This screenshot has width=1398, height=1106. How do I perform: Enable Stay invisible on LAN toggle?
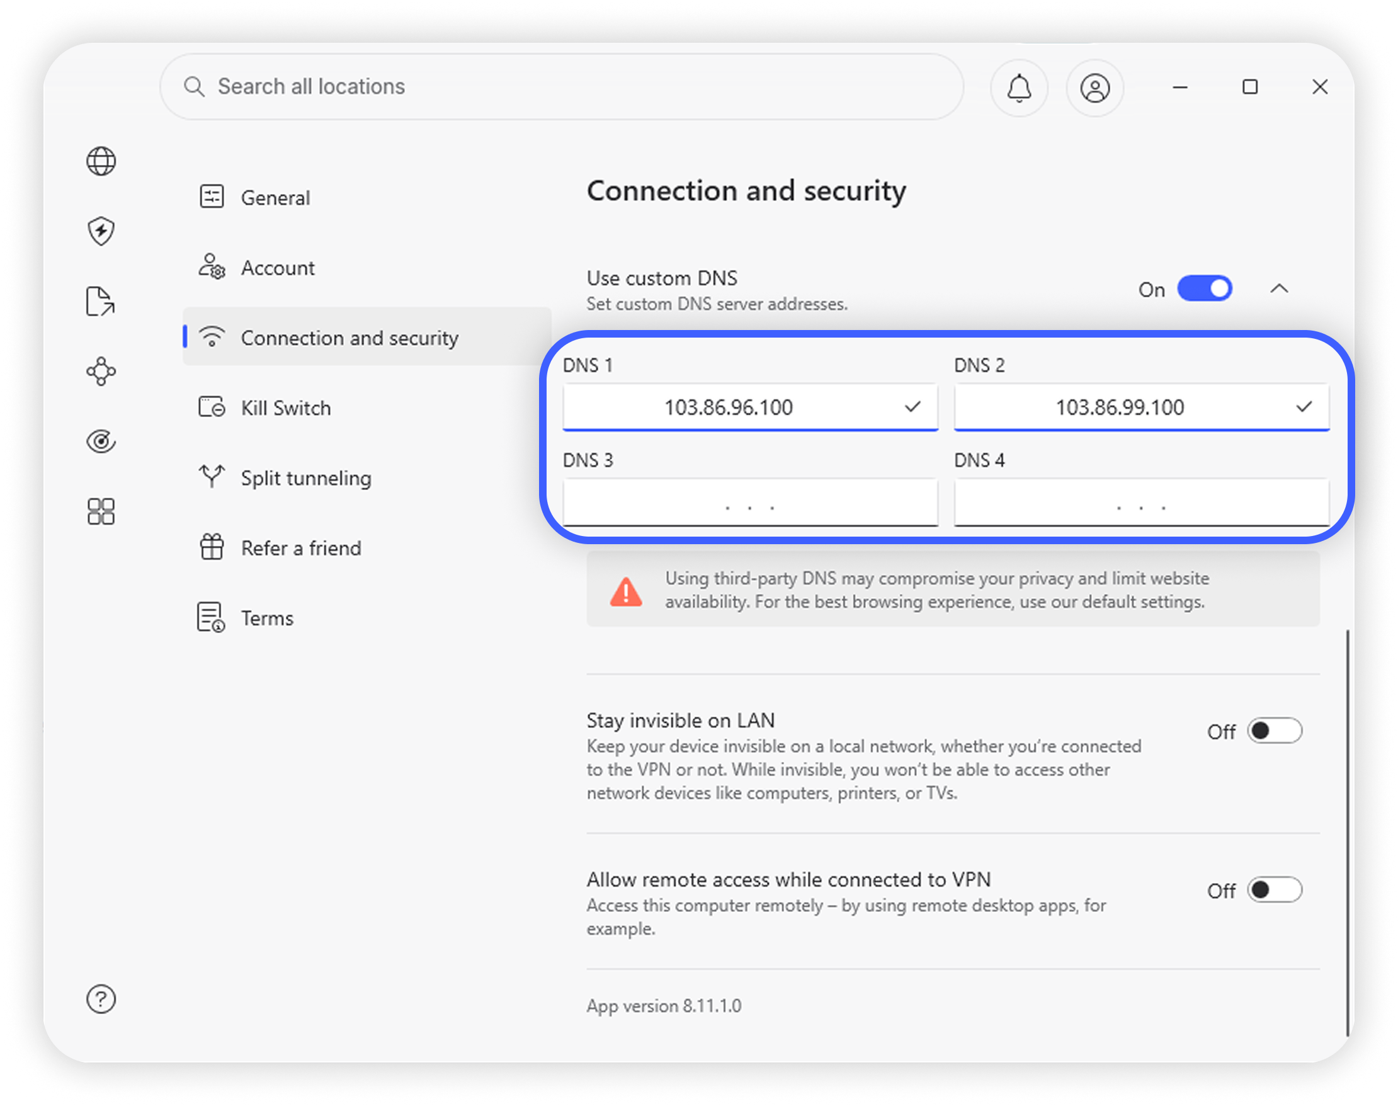(1274, 731)
